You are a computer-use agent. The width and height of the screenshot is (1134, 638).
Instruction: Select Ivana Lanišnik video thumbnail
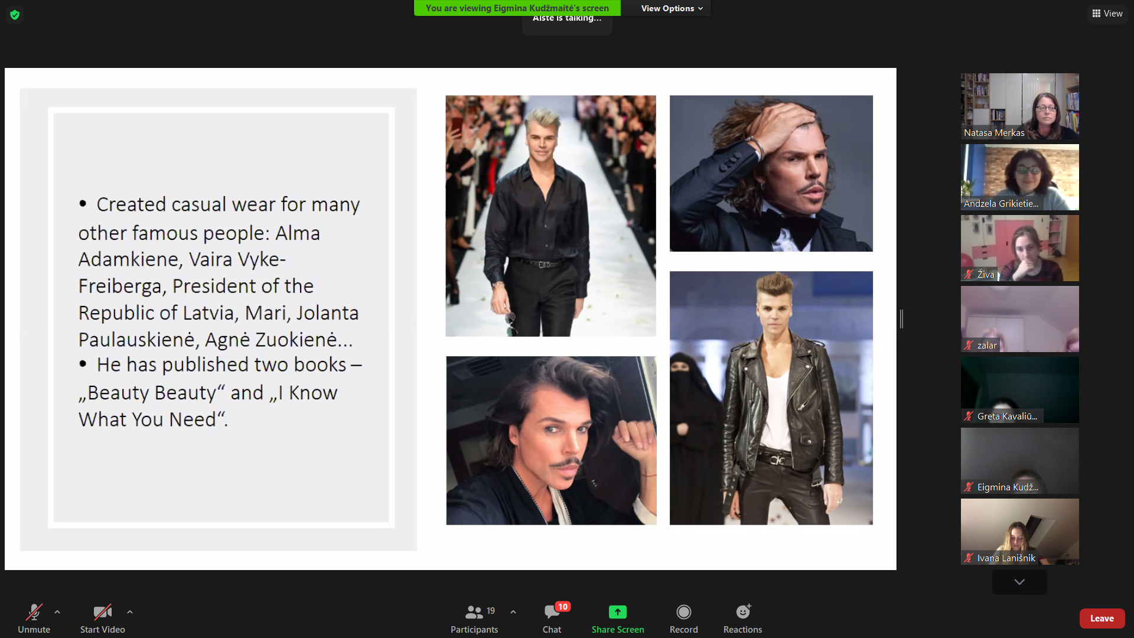click(x=1019, y=531)
